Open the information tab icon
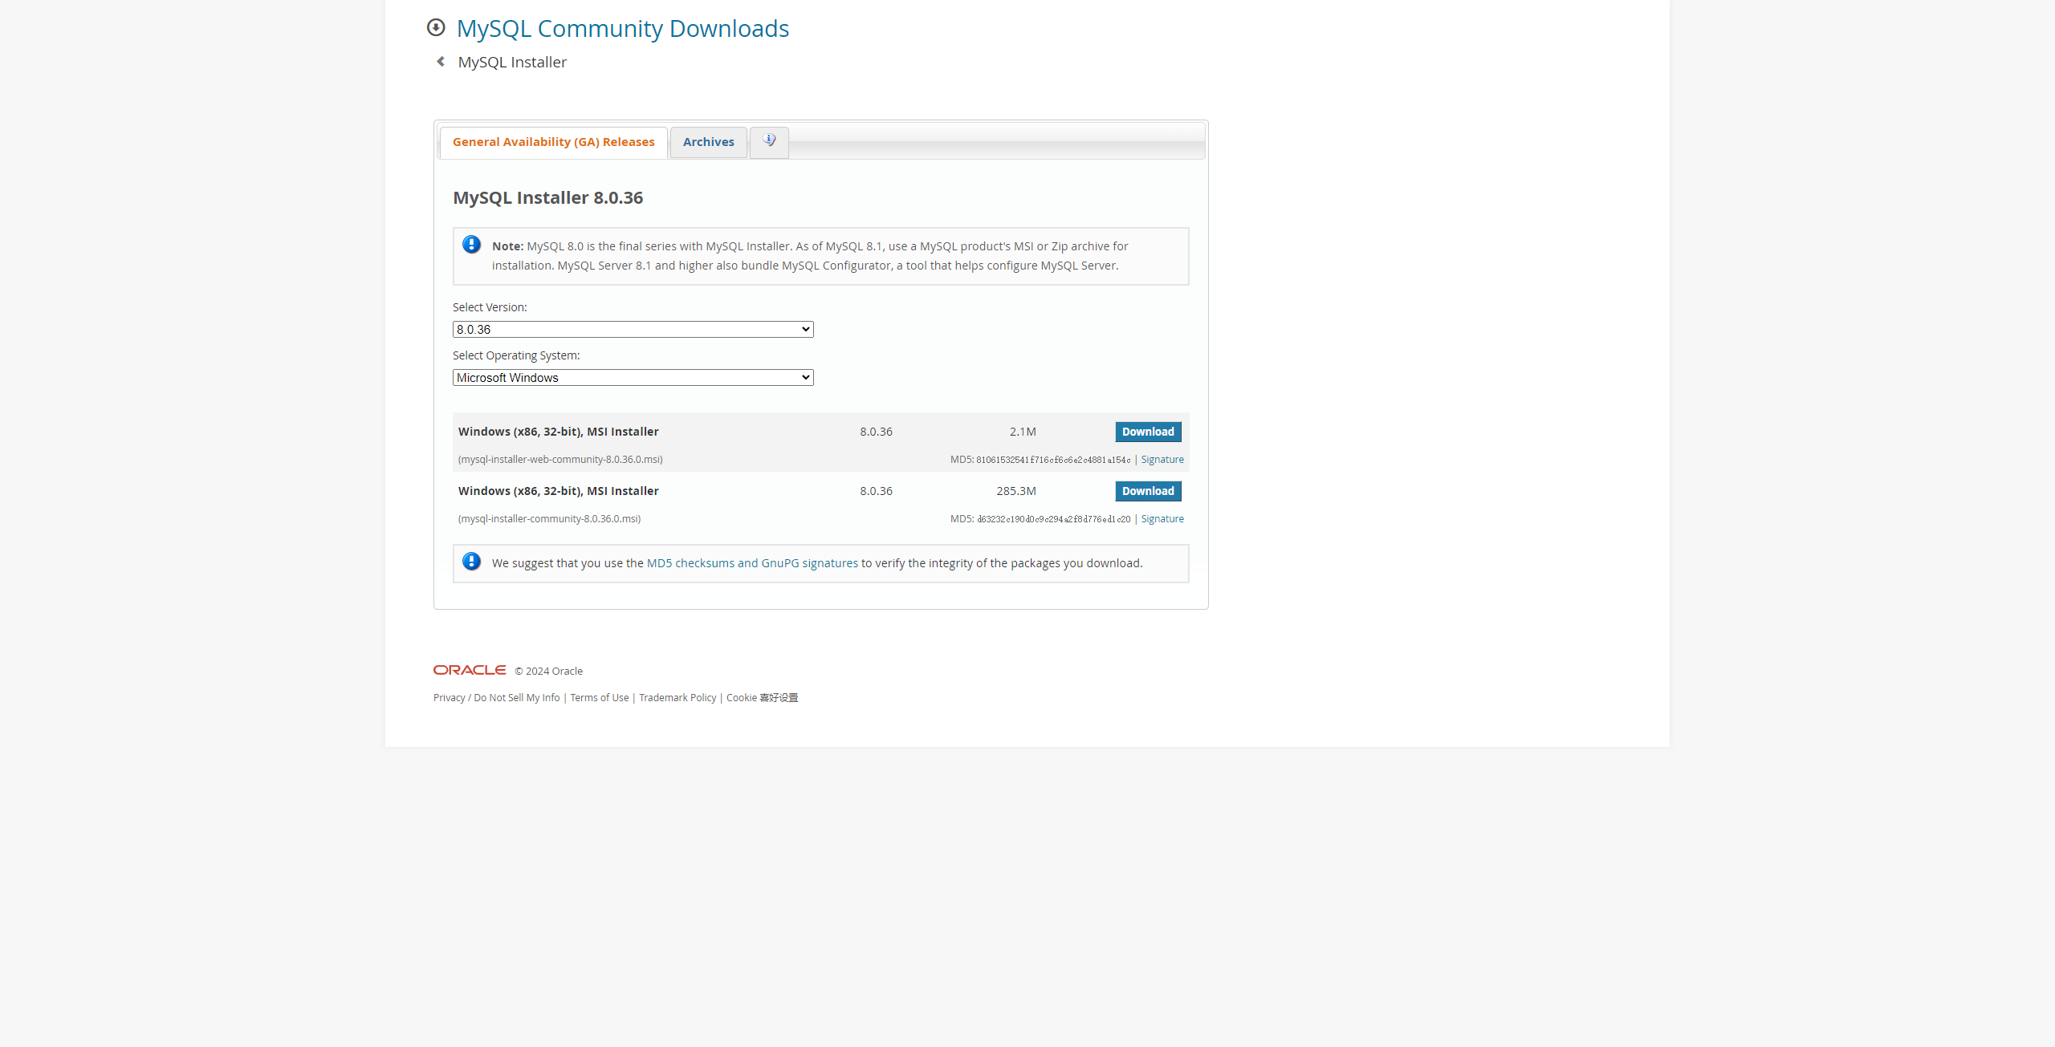 tap(769, 141)
